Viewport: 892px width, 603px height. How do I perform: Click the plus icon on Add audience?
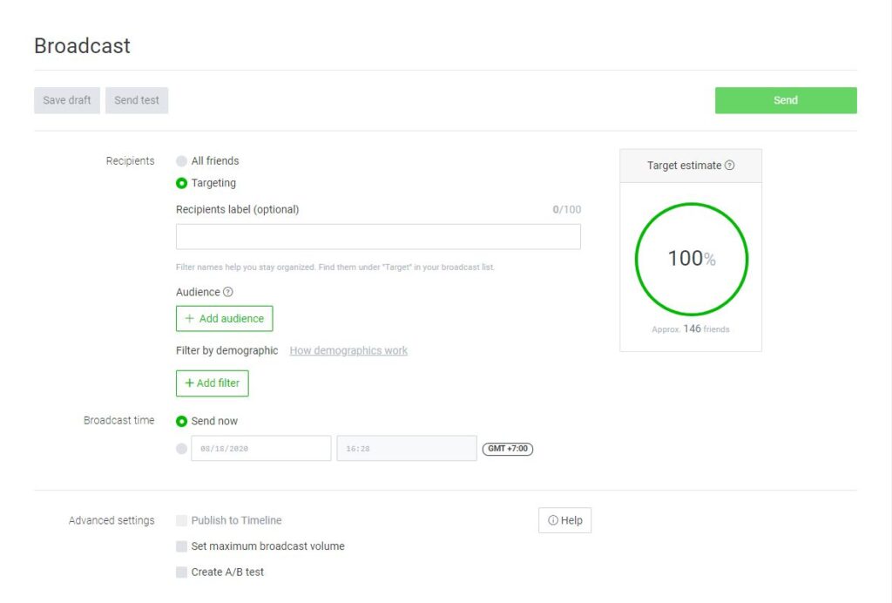click(188, 318)
